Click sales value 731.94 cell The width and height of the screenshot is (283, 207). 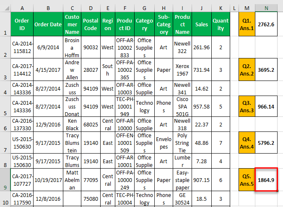click(x=202, y=70)
